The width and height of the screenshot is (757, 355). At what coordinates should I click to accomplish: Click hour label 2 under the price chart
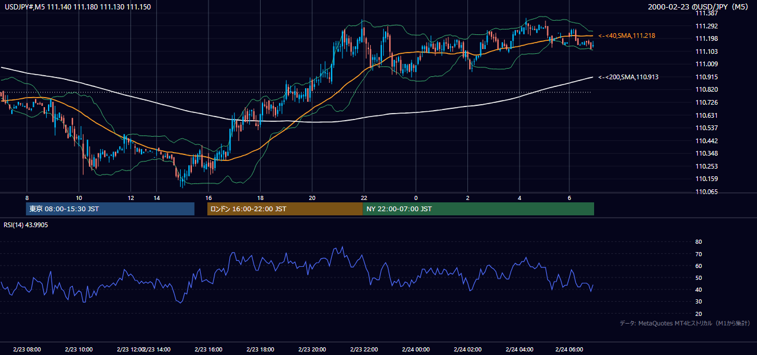tap(467, 198)
